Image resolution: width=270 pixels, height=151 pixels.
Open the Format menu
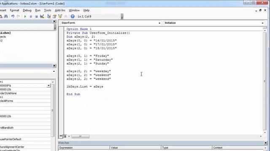[14, 10]
